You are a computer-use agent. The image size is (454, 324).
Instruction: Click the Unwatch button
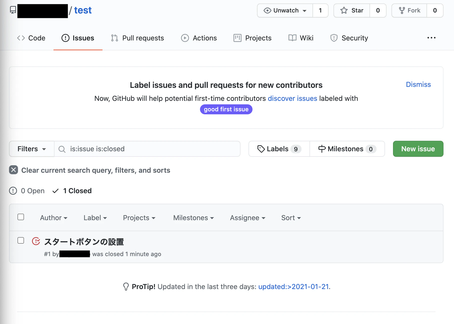285,10
